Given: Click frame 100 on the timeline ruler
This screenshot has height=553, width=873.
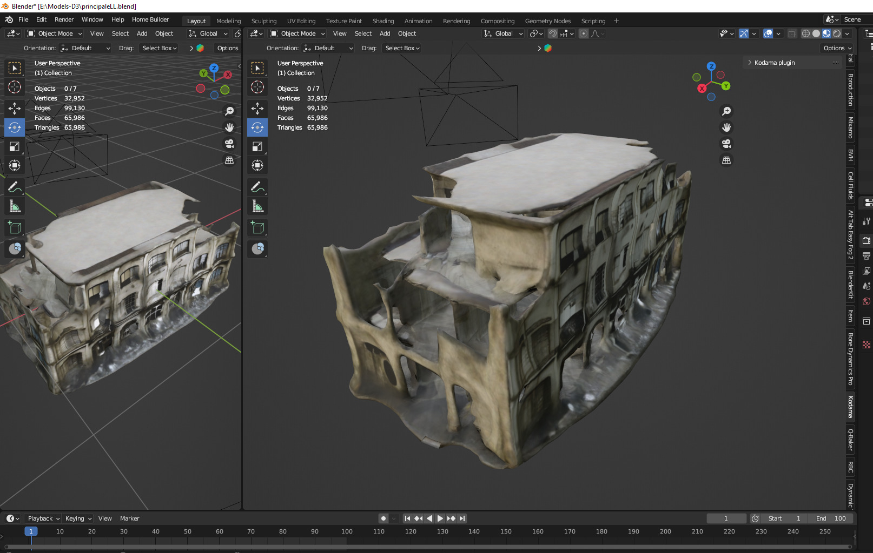Looking at the screenshot, I should pyautogui.click(x=347, y=531).
